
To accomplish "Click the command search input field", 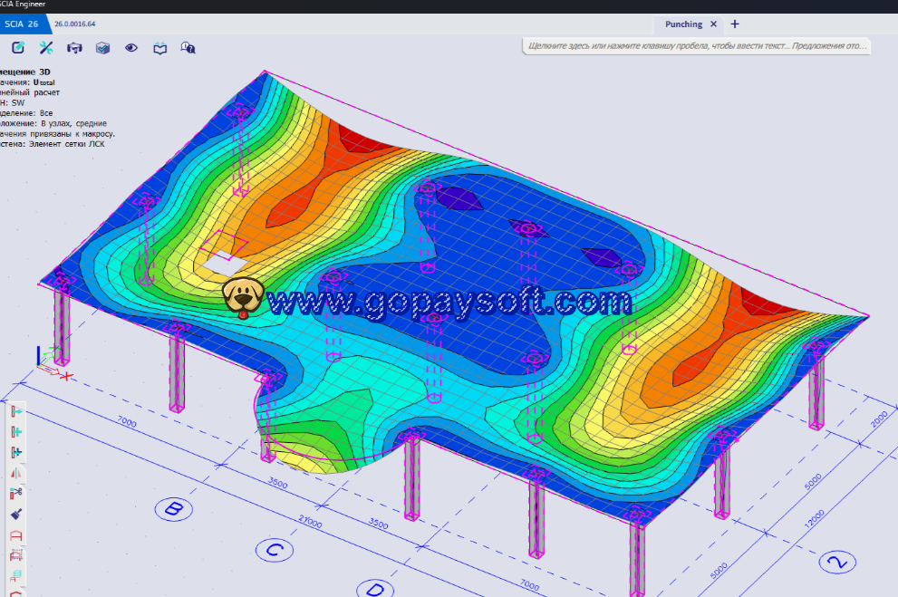I will (696, 45).
